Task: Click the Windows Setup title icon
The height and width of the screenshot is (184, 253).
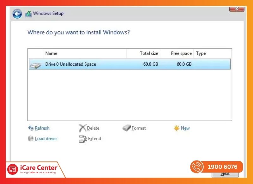Action: point(28,14)
